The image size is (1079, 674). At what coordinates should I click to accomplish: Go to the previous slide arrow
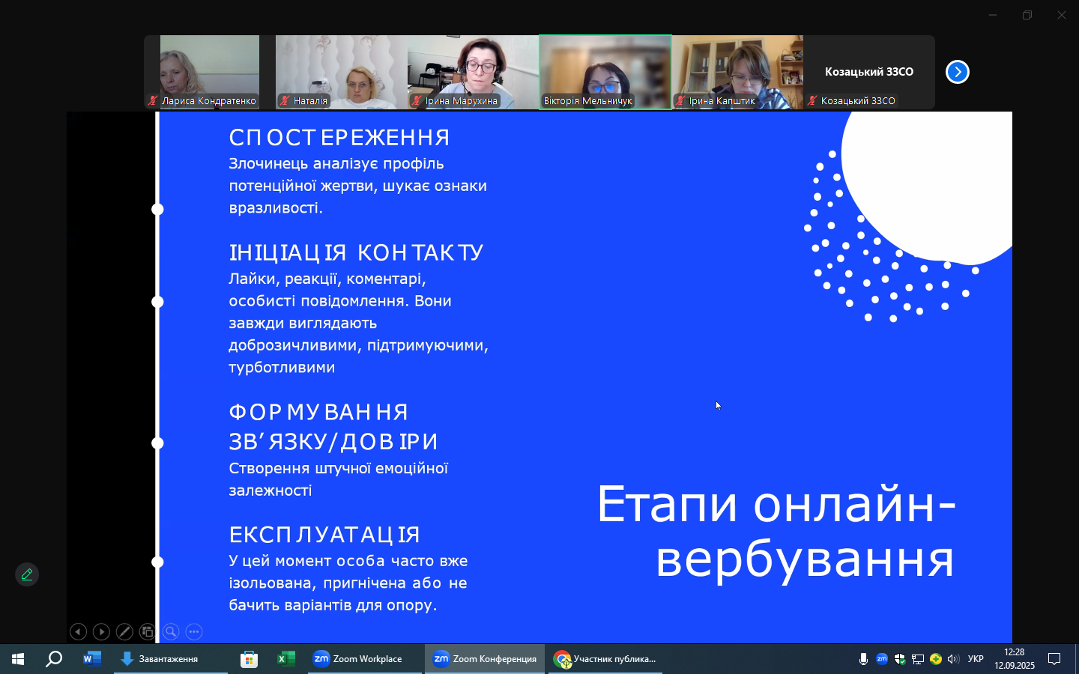[x=78, y=632]
